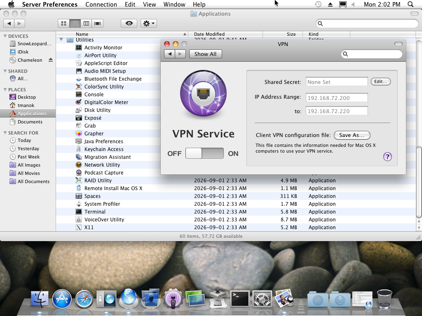Toggle the VPN Service ON/OFF switch
Screen dimensions: 422x316
pyautogui.click(x=204, y=153)
